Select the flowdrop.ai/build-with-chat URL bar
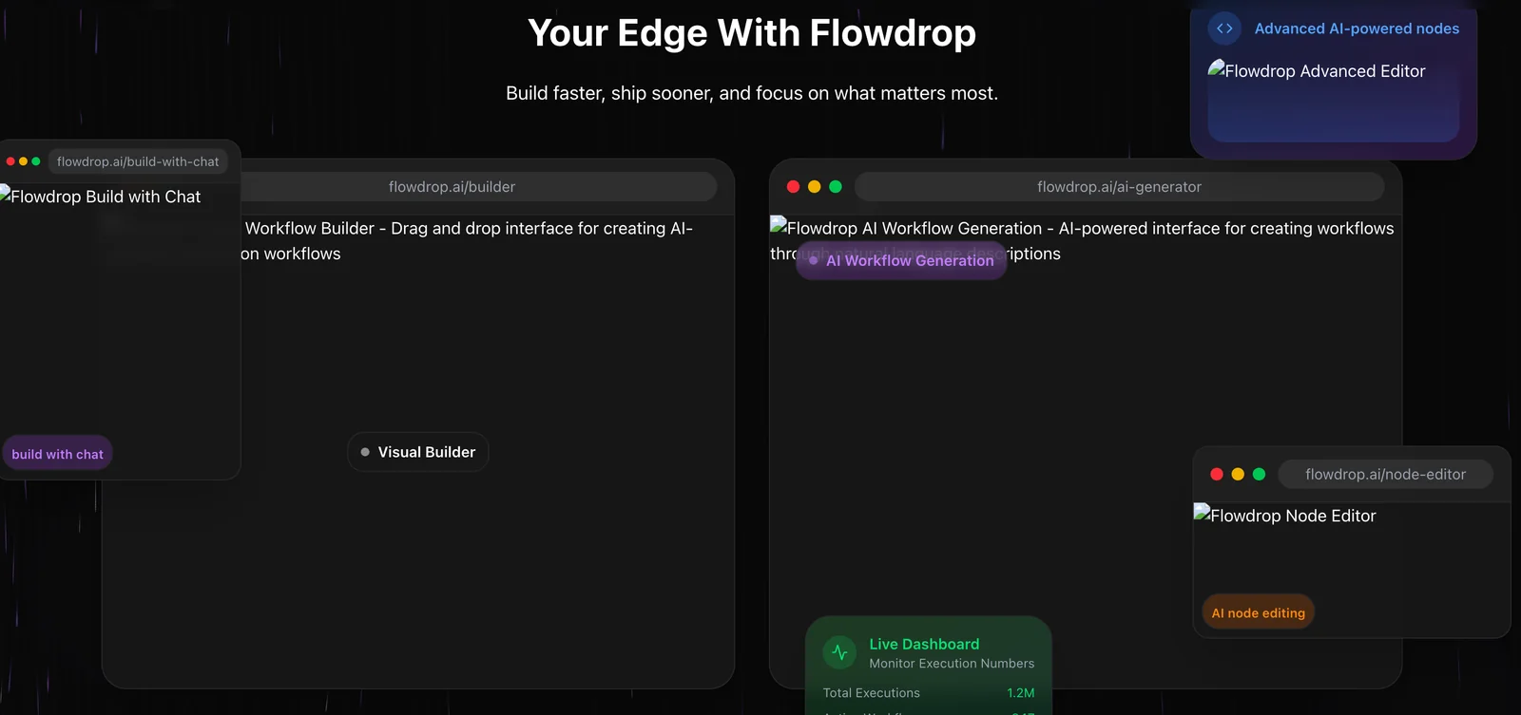Image resolution: width=1521 pixels, height=715 pixels. pyautogui.click(x=138, y=161)
